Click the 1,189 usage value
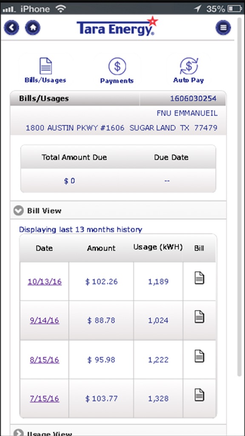The height and width of the screenshot is (436, 245). point(158,282)
